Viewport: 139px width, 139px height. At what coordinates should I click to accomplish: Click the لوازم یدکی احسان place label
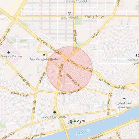(76, 1)
